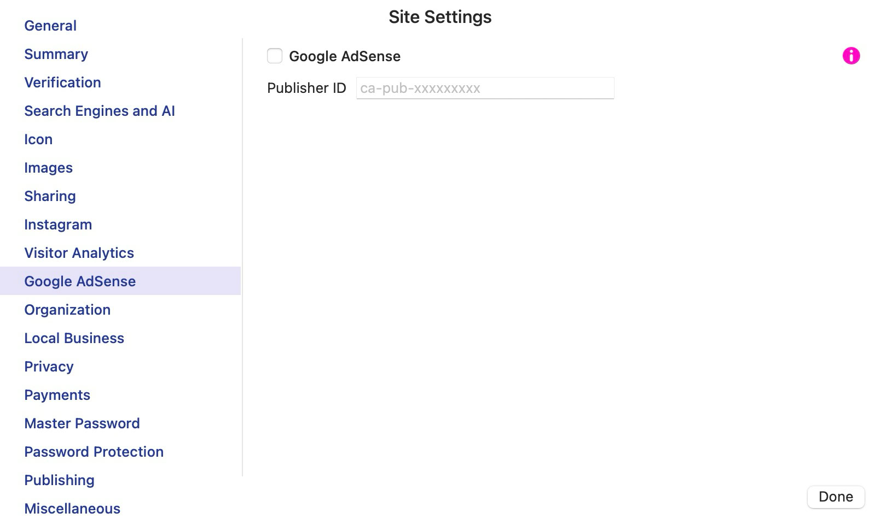Show Visitor Analytics settings
The width and height of the screenshot is (881, 519).
(79, 253)
